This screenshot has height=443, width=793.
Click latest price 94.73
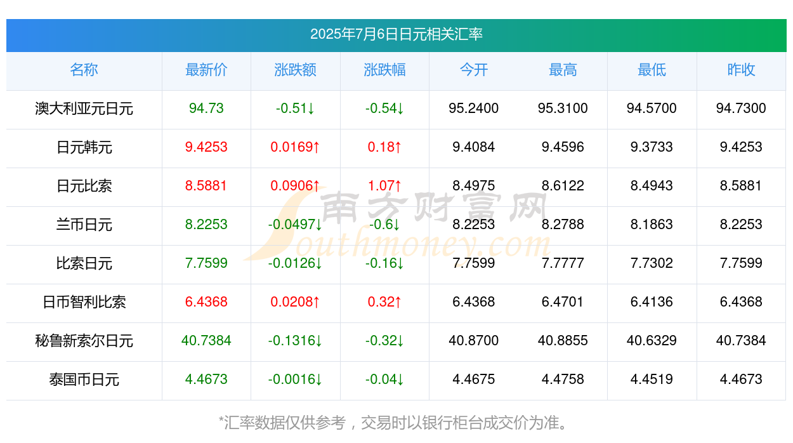(206, 109)
